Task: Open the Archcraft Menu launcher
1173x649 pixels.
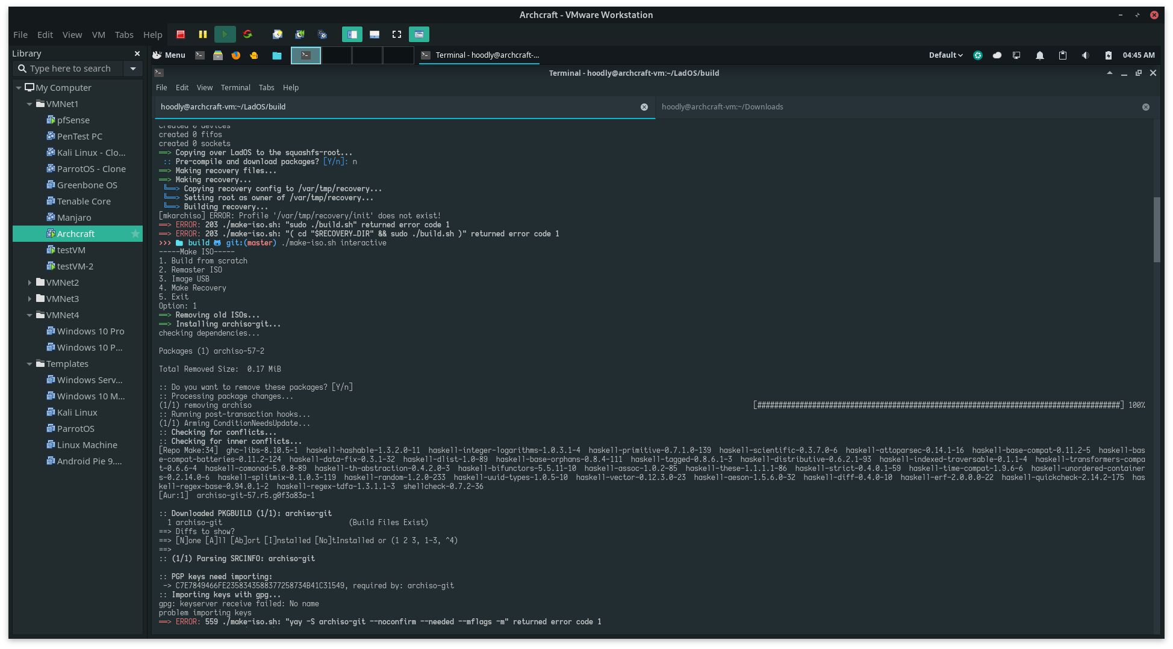Action: click(169, 55)
